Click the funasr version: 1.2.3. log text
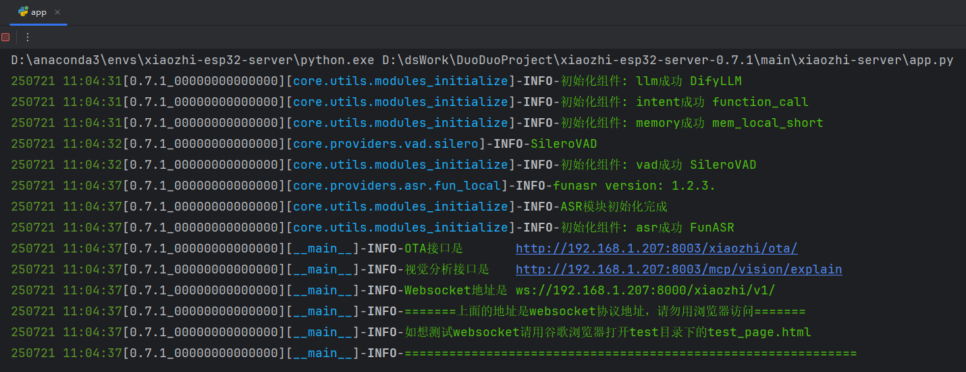 coord(634,186)
